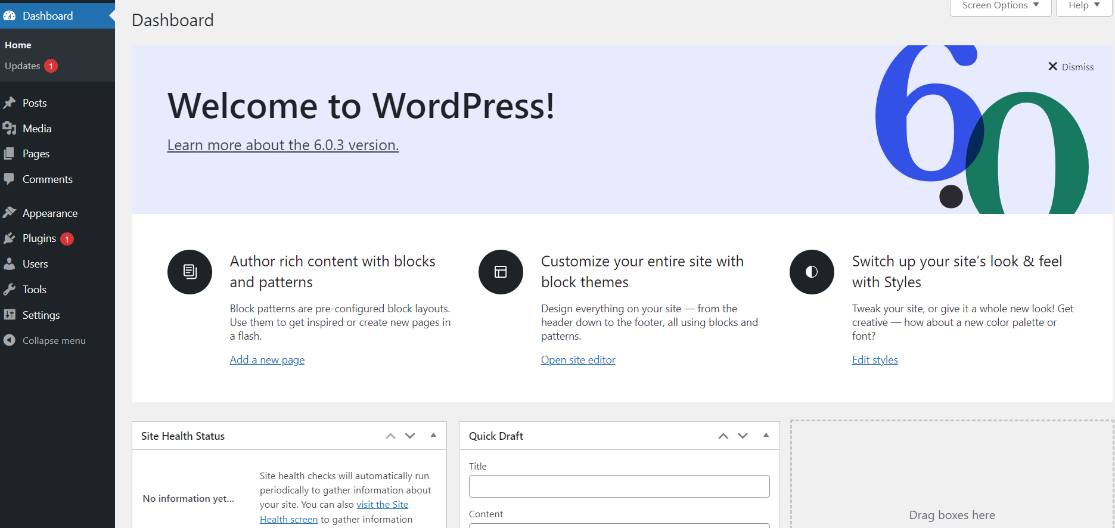This screenshot has height=528, width=1115.
Task: Click the Updates count badge
Action: [x=51, y=66]
